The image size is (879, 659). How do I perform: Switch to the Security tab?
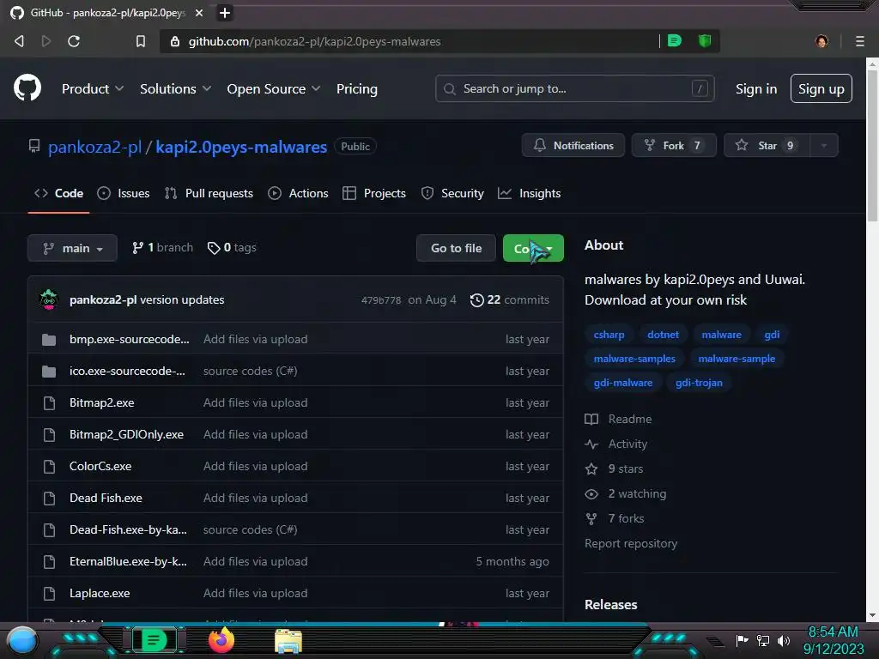tap(452, 193)
